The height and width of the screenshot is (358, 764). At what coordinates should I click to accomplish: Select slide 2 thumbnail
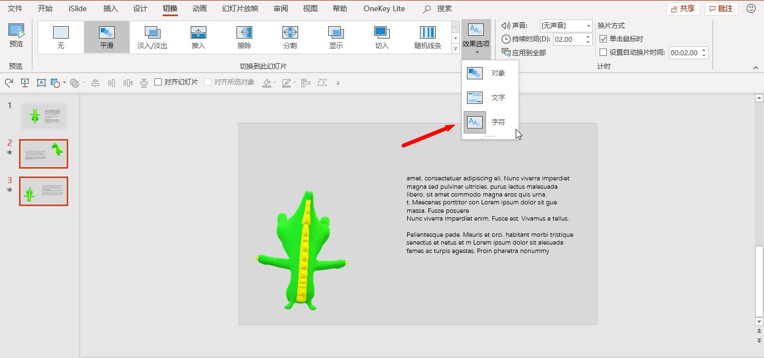(x=44, y=154)
